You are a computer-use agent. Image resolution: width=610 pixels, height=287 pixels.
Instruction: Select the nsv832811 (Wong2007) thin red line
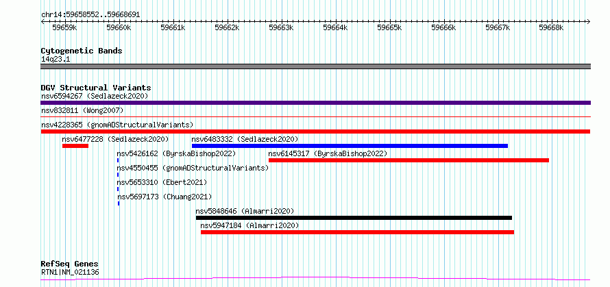coord(315,116)
